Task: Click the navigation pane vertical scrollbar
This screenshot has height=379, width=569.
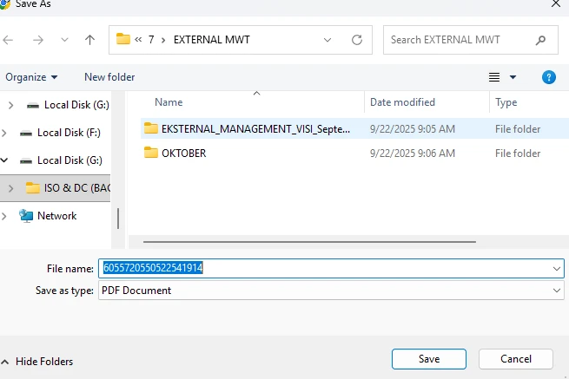Action: (118, 219)
